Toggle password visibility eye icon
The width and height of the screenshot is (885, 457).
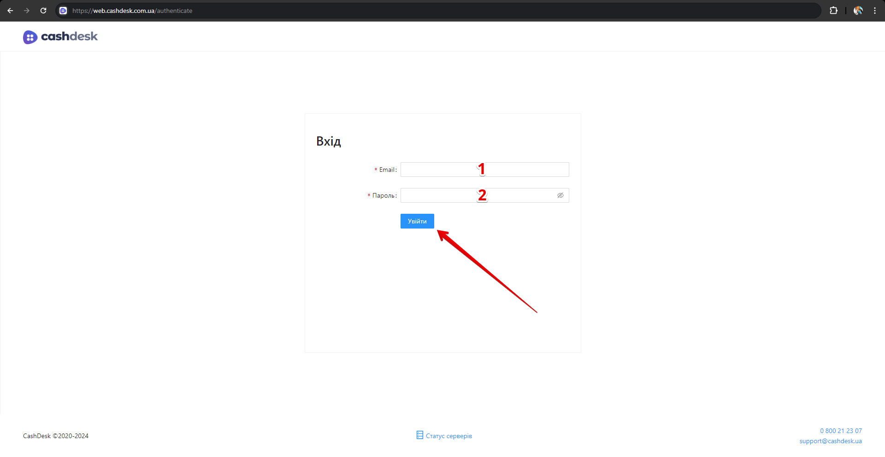[560, 195]
